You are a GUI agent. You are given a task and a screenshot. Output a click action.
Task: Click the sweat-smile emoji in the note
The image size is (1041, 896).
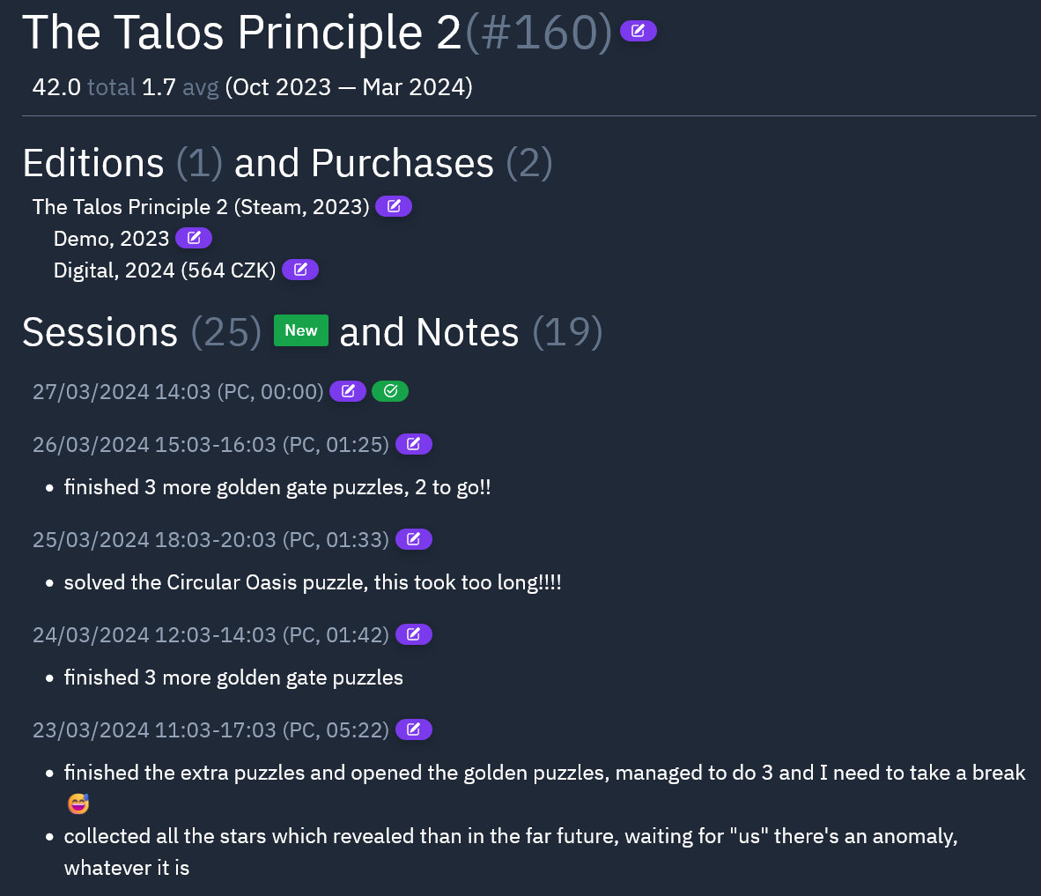78,803
